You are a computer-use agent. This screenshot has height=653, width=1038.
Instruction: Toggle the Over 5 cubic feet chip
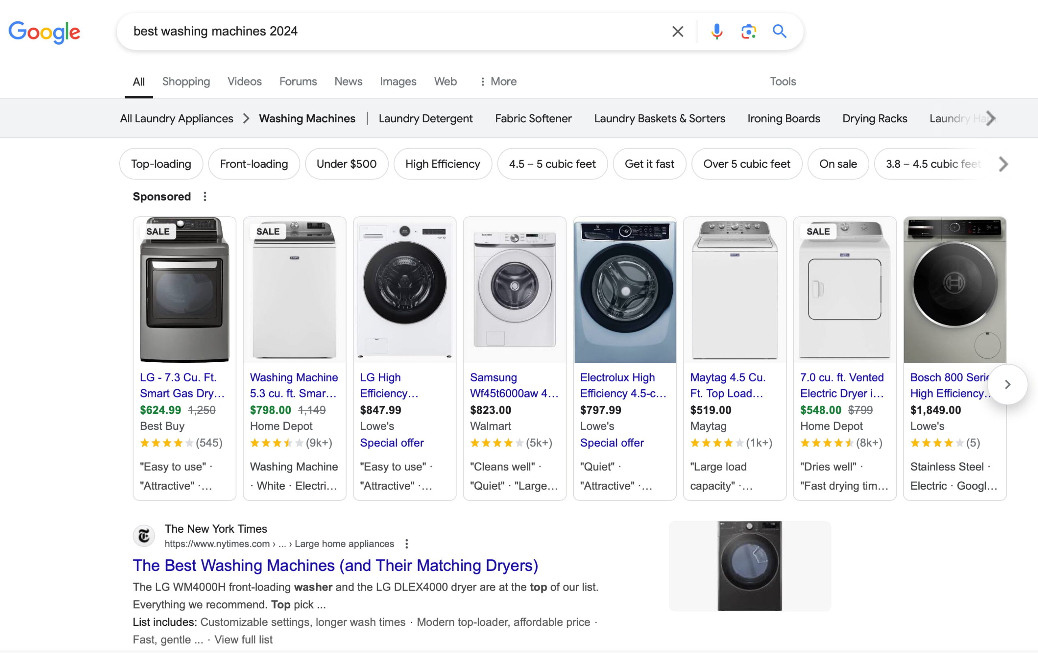[x=746, y=164]
